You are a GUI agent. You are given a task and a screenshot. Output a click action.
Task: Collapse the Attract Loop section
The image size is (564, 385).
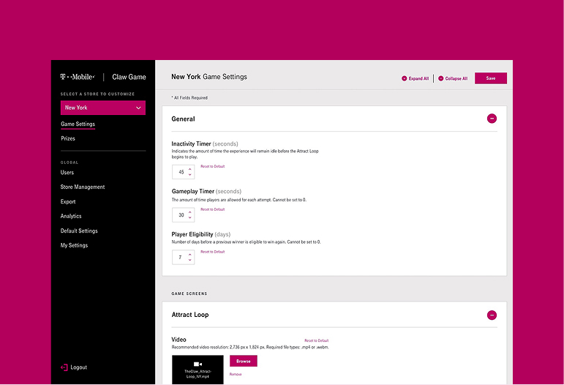[492, 315]
